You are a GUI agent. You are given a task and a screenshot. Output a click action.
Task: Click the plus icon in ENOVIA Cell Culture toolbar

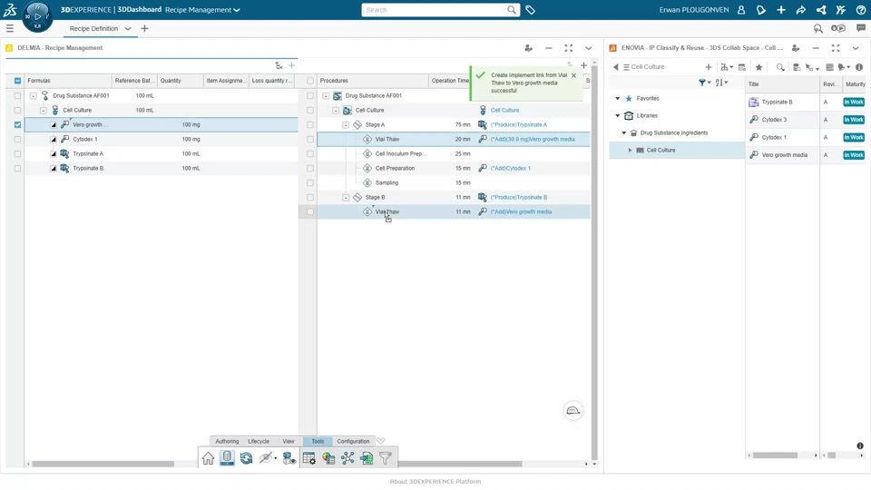709,67
